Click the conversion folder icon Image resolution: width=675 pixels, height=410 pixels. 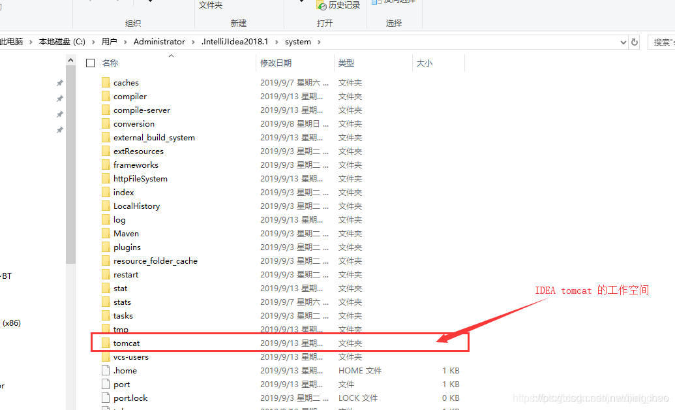tap(106, 124)
